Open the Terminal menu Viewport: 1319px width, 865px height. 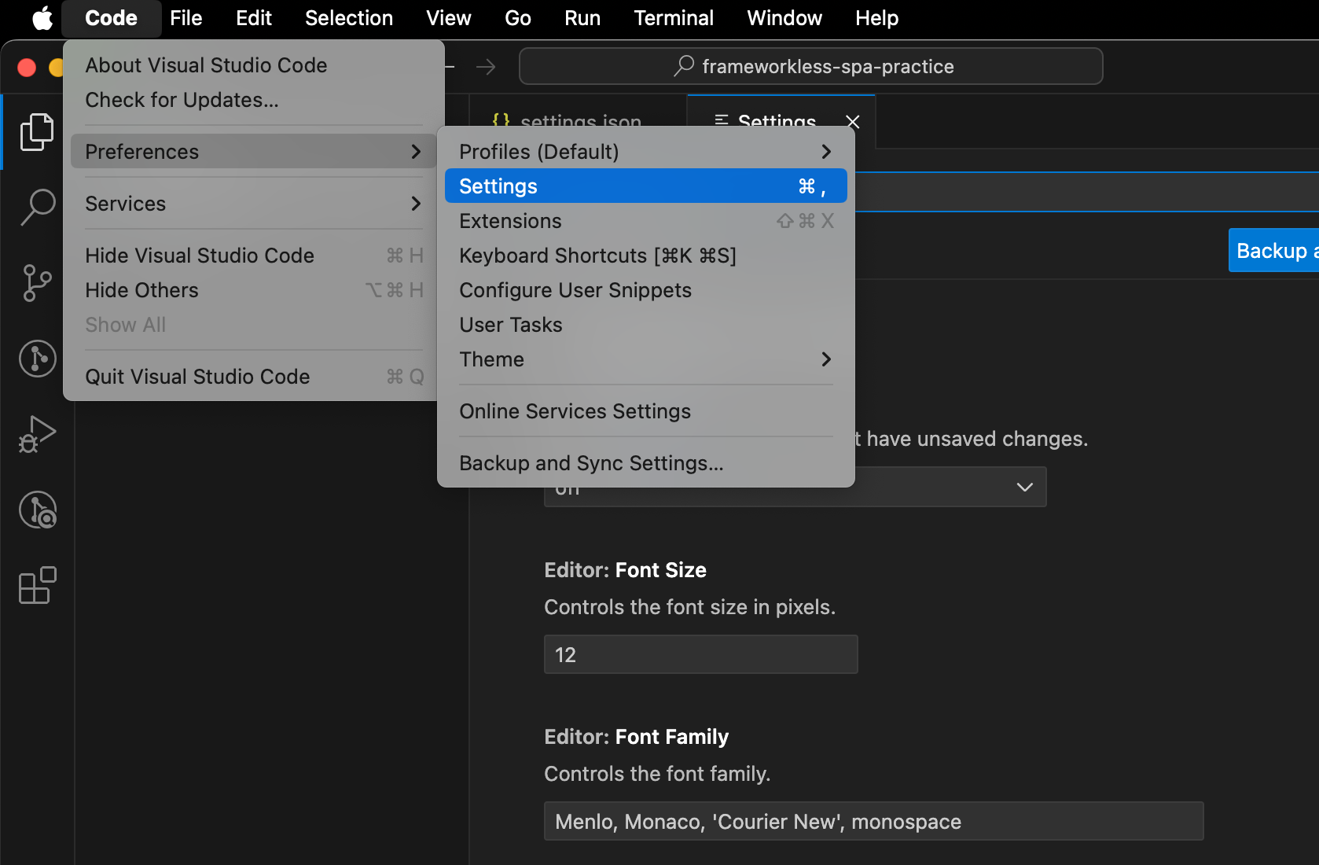click(674, 18)
